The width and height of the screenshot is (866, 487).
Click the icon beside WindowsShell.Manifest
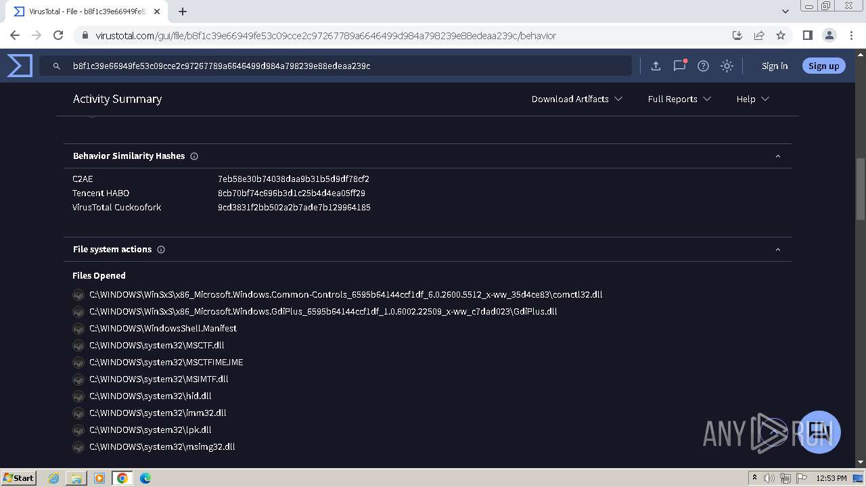tap(78, 329)
